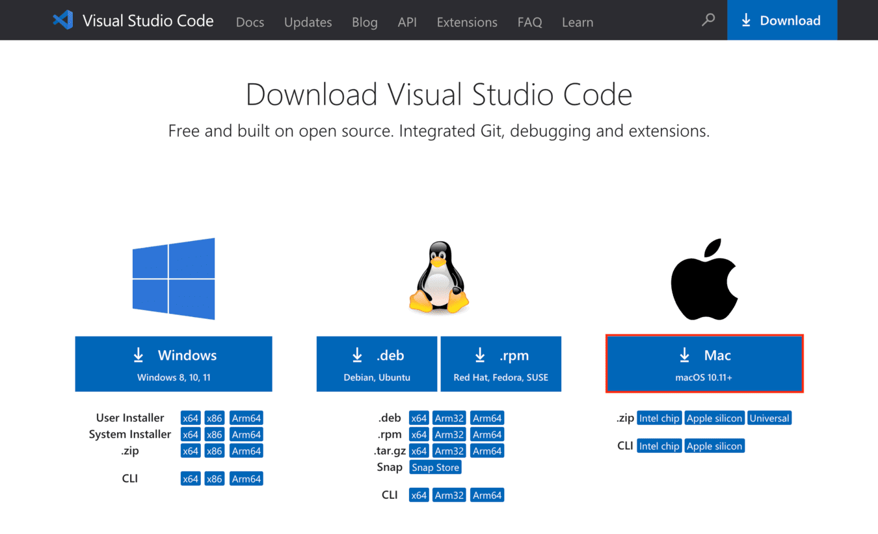Click the ".tar.gz" row label
878x534 pixels.
390,451
